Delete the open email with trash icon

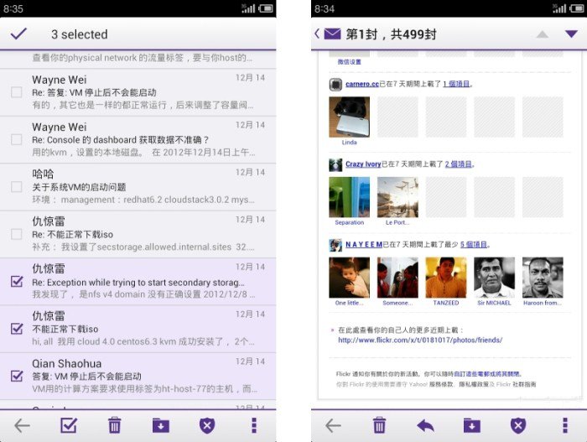pyautogui.click(x=379, y=425)
